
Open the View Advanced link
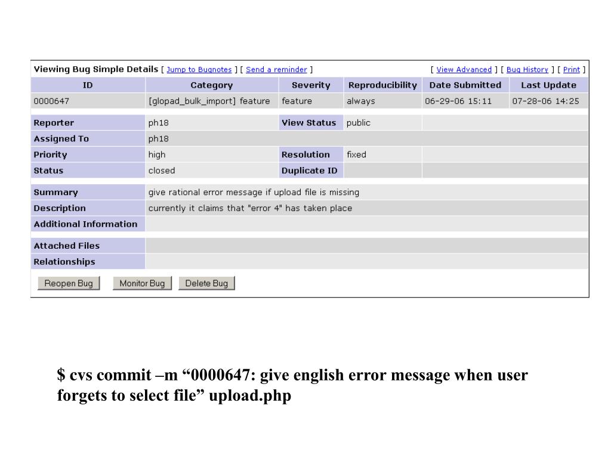(x=464, y=70)
